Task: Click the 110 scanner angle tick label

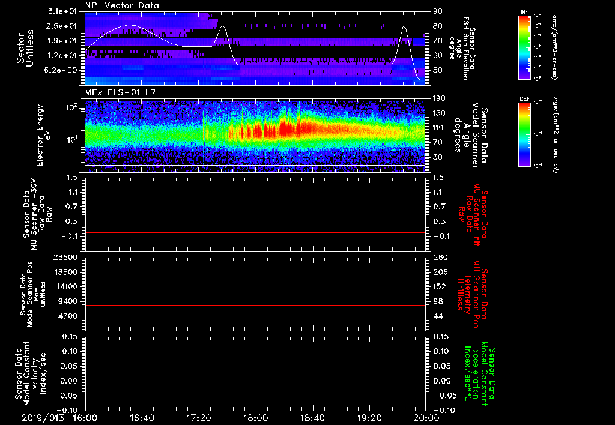Action: (x=439, y=128)
